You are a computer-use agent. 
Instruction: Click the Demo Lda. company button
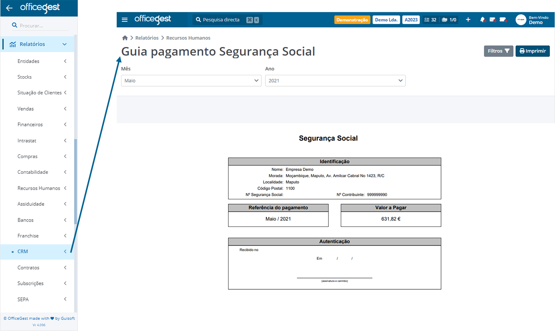tap(386, 19)
